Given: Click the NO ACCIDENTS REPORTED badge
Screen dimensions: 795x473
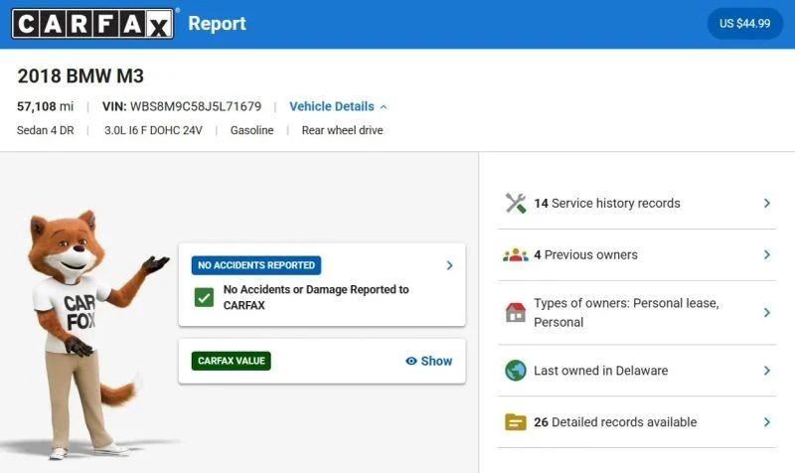Looking at the screenshot, I should pyautogui.click(x=256, y=265).
